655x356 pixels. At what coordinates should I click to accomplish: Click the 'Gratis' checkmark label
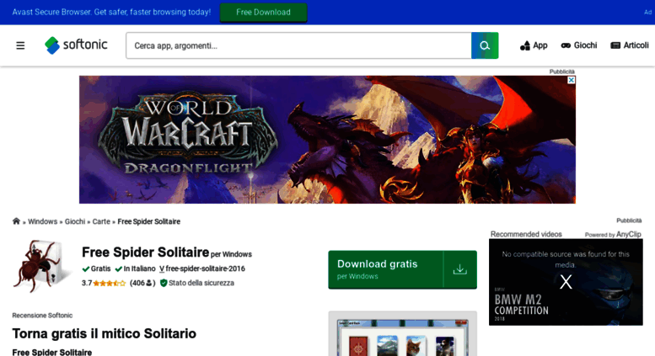click(96, 268)
